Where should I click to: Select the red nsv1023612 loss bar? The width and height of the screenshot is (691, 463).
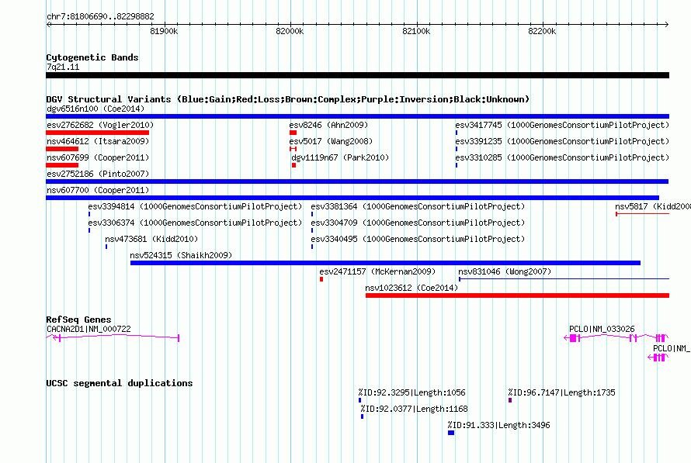coord(517,295)
